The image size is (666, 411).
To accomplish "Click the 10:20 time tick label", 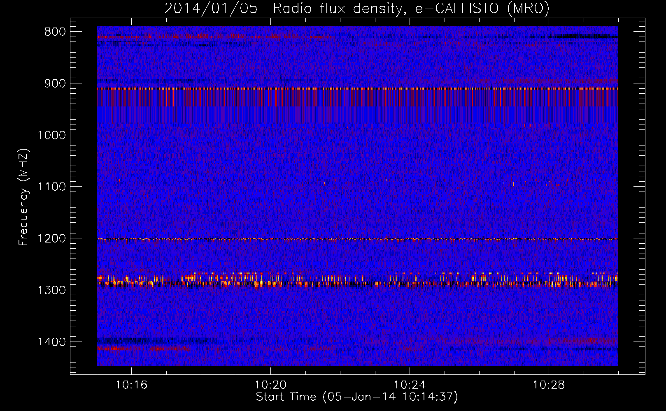I will click(270, 385).
